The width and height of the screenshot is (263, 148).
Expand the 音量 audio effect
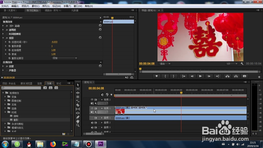[3, 66]
